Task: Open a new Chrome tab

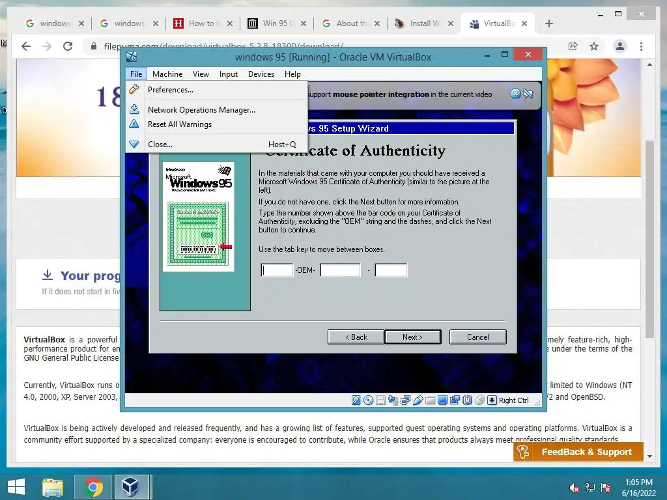Action: [548, 23]
